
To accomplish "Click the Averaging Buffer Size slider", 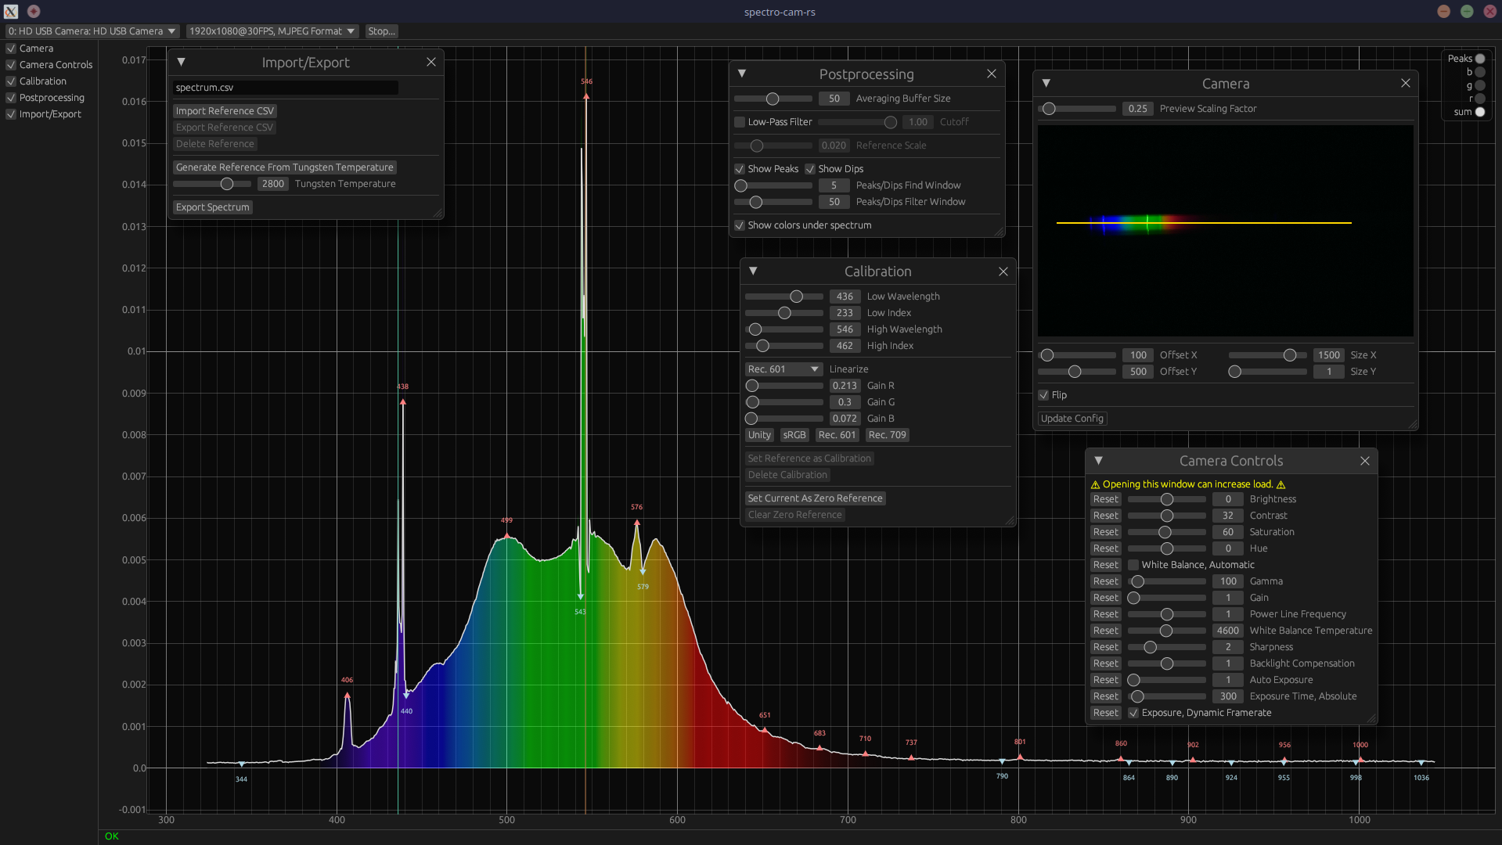I will tap(773, 99).
